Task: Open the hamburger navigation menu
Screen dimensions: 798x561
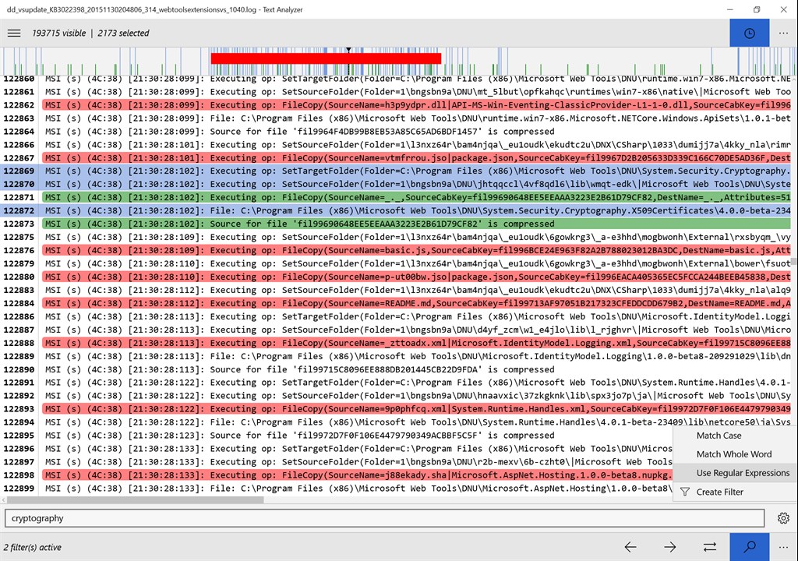Action: point(14,33)
